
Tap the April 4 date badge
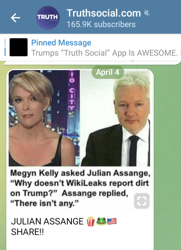[x=108, y=72]
